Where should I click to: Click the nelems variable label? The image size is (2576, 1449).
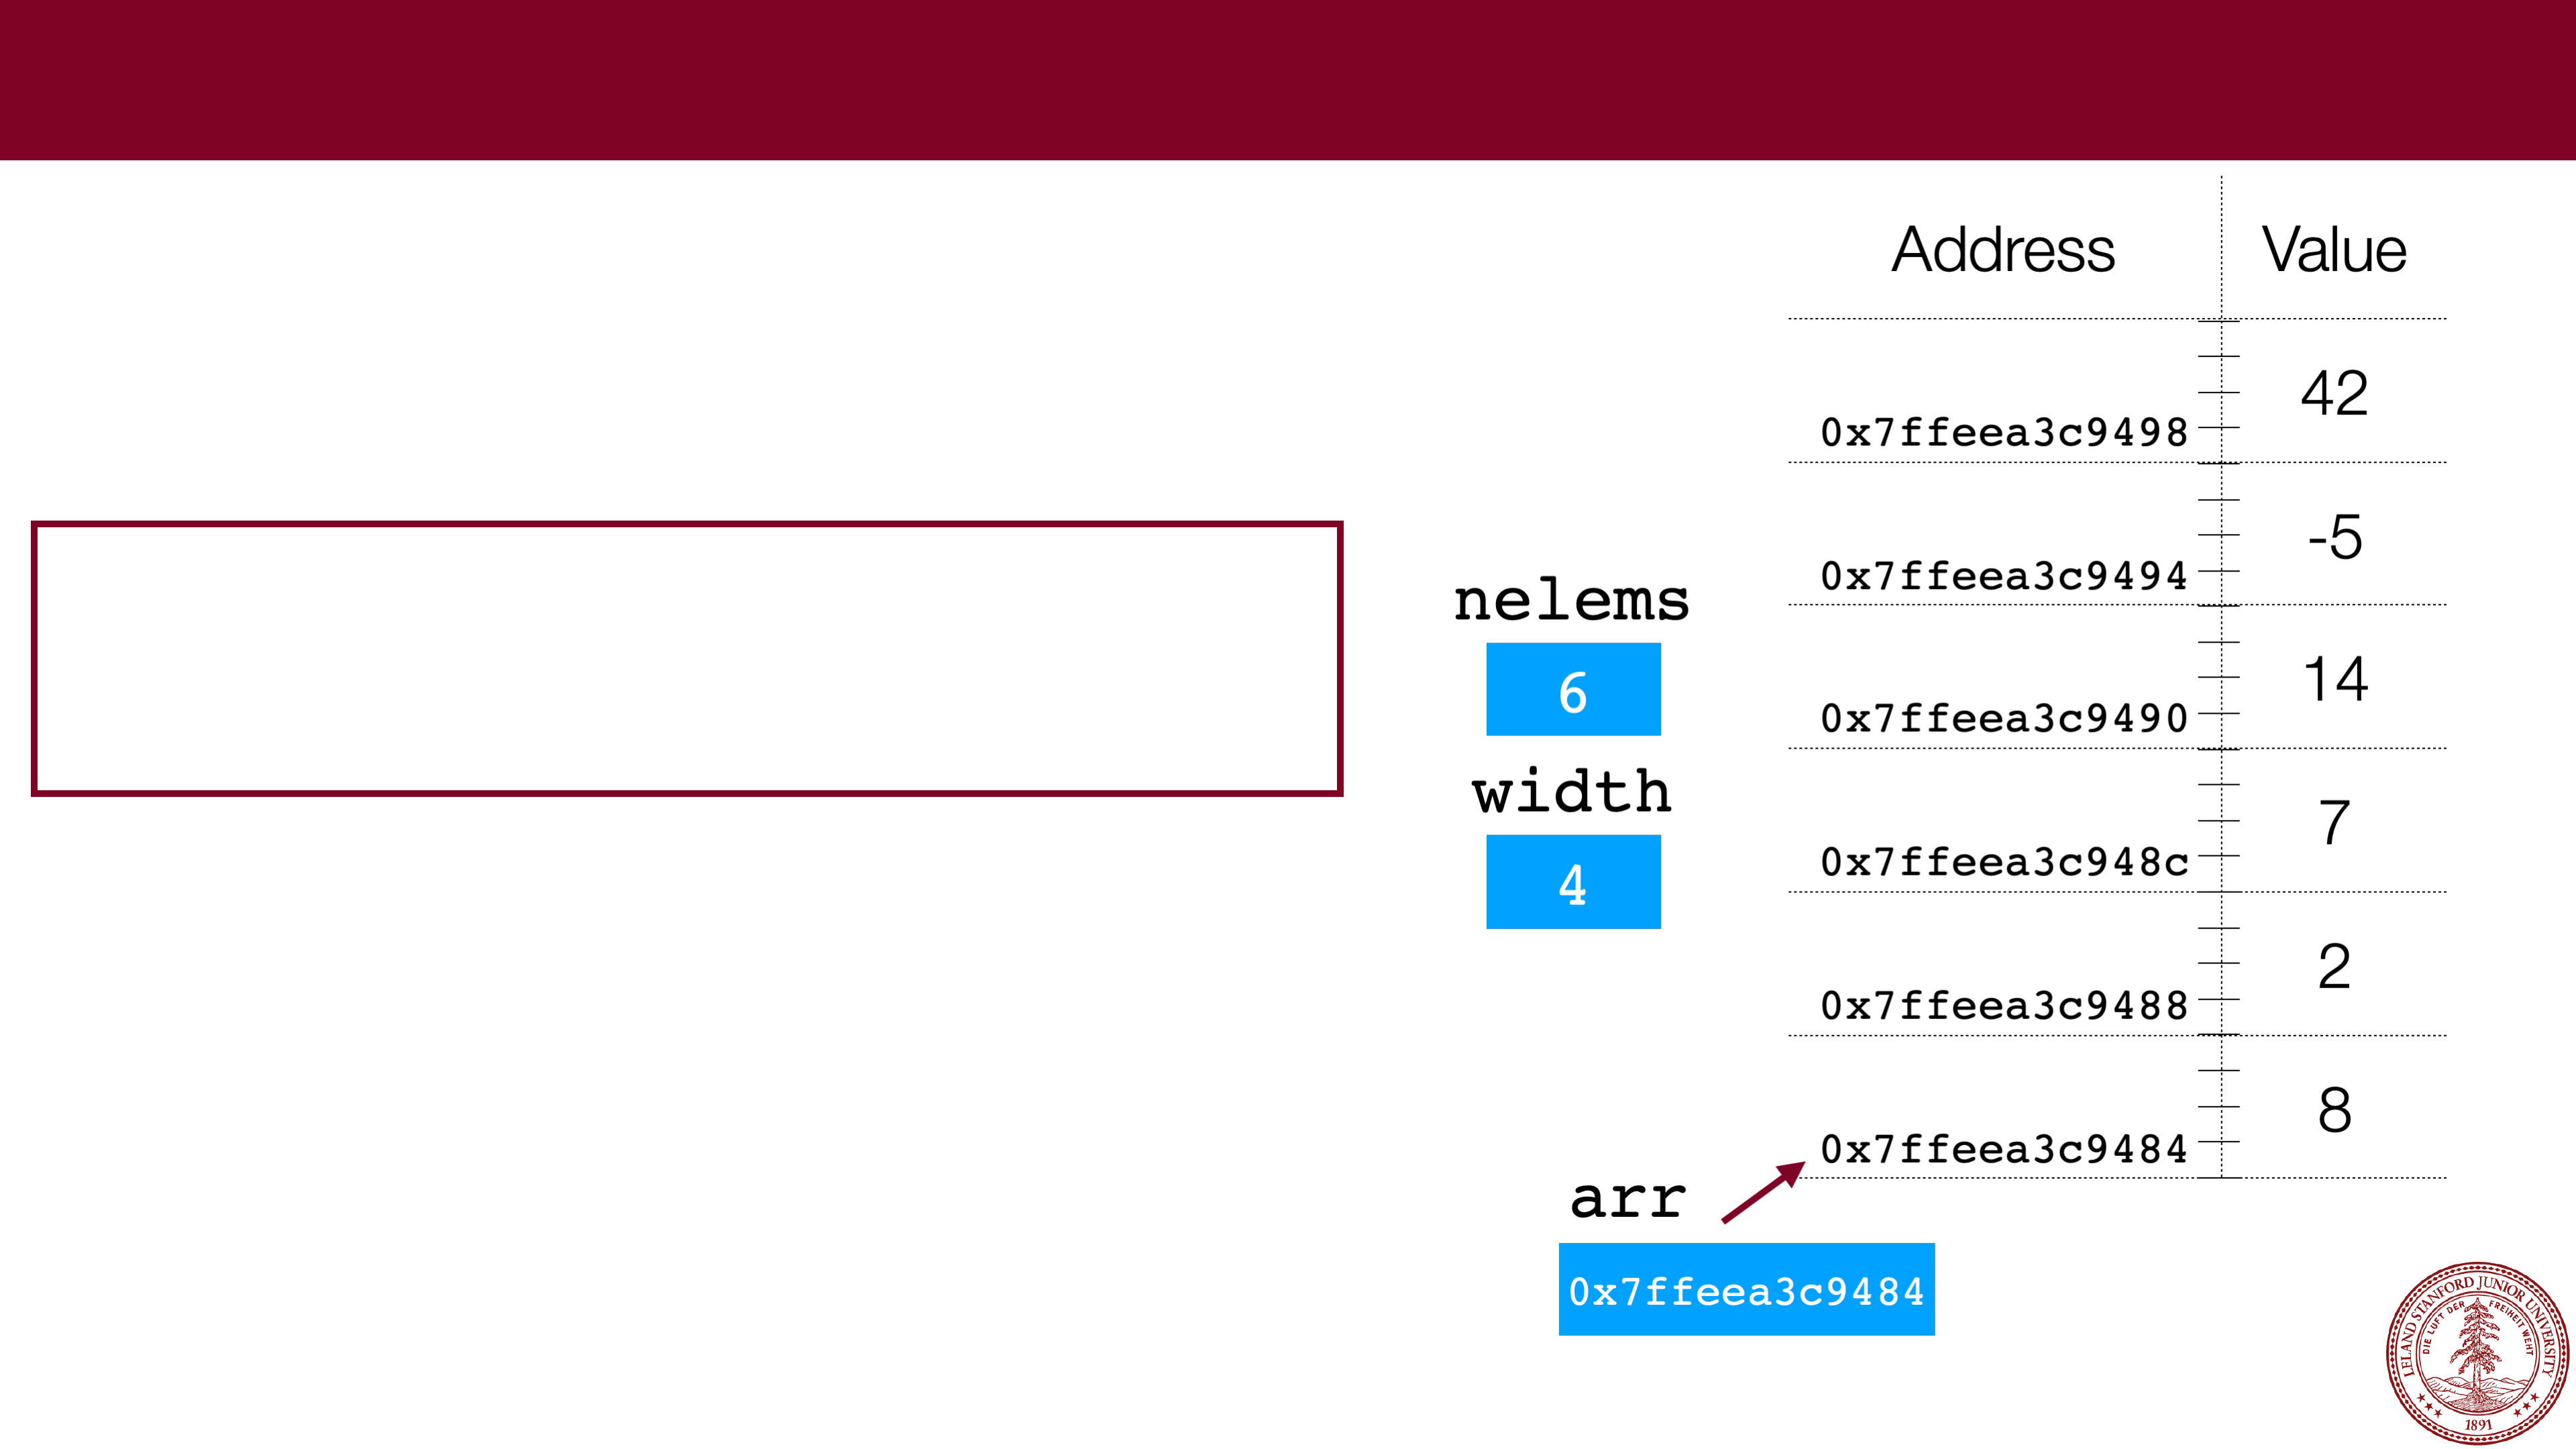coord(1571,601)
